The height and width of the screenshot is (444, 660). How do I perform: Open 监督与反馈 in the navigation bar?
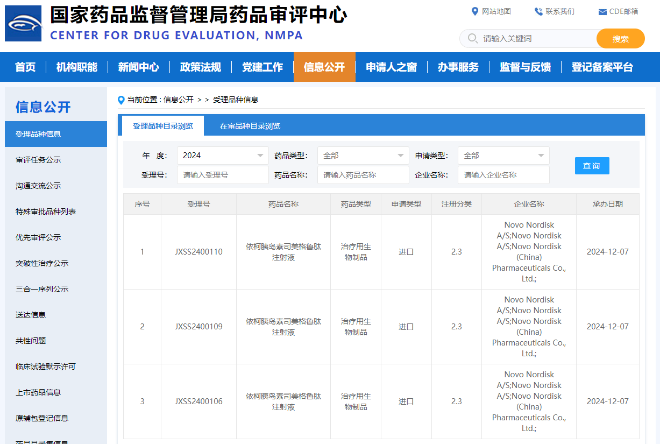click(x=526, y=67)
